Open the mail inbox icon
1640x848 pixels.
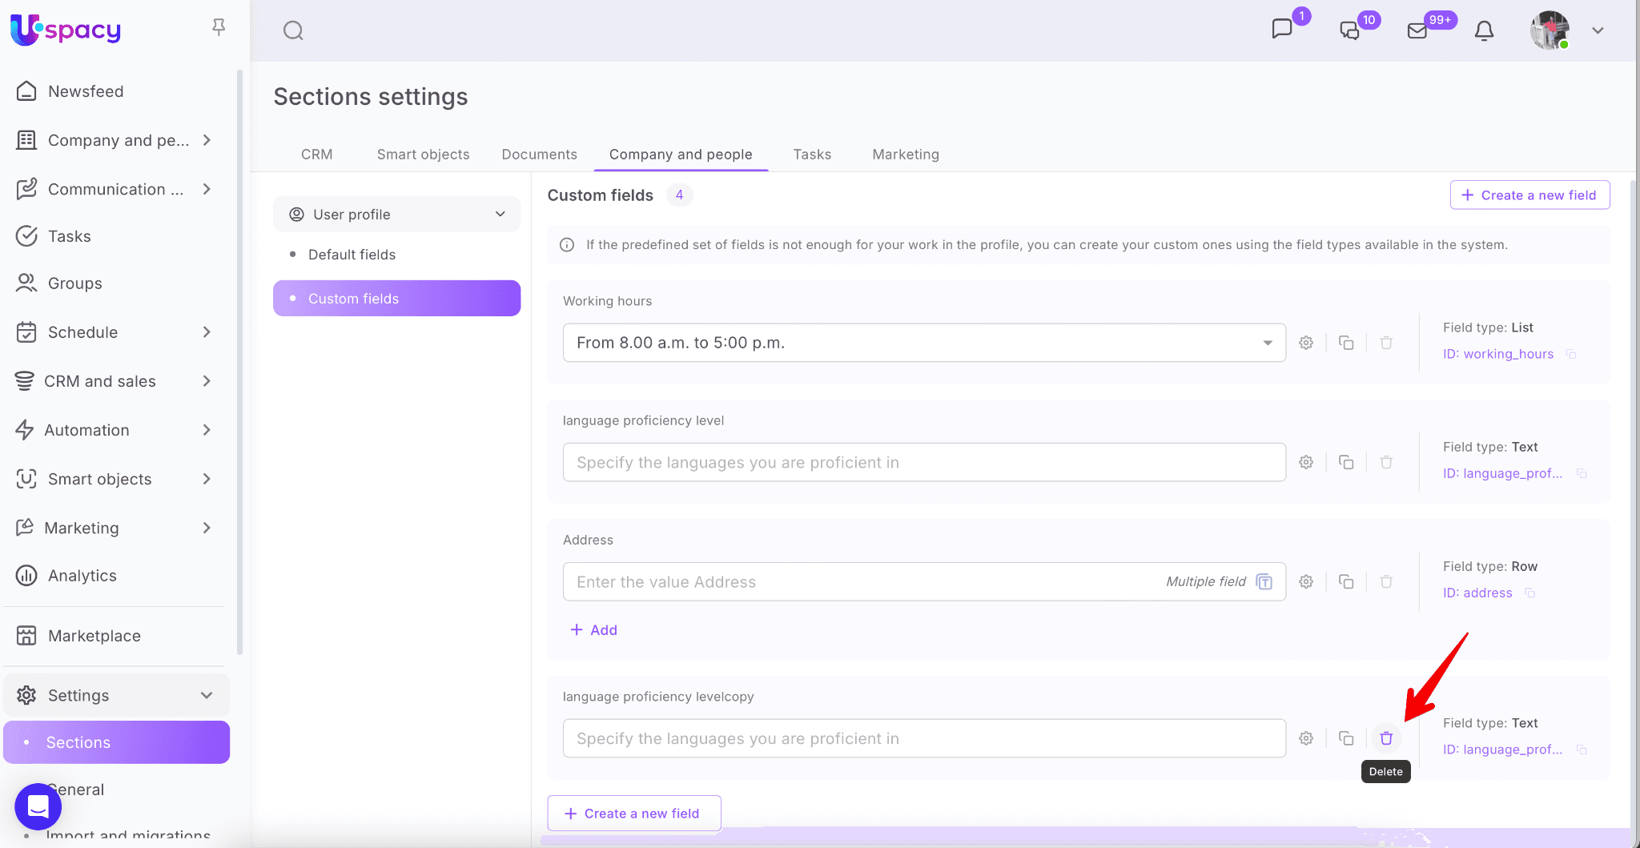tap(1417, 30)
